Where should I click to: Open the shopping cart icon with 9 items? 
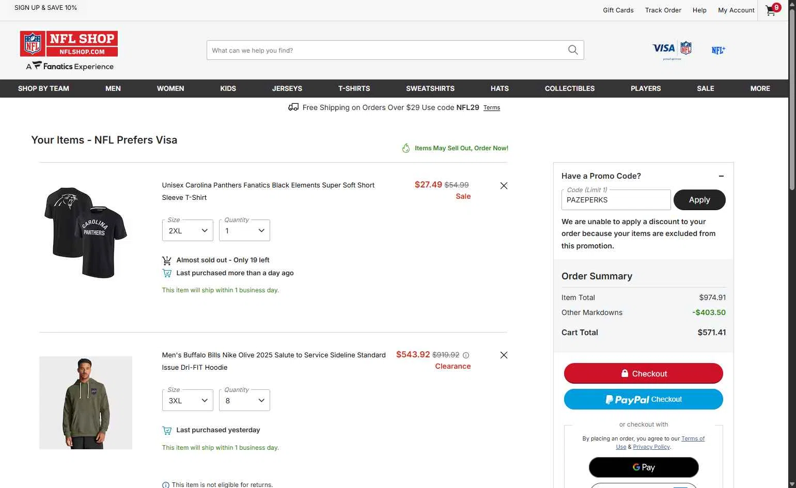[x=773, y=10]
